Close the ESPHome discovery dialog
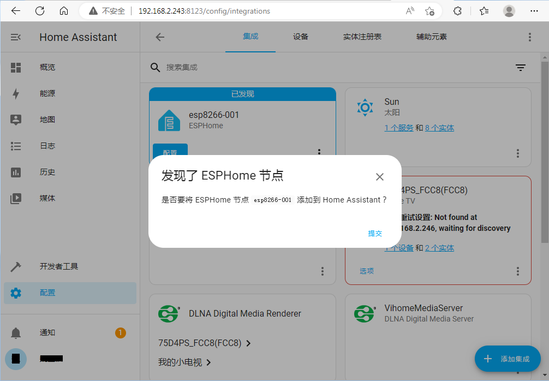This screenshot has width=549, height=381. tap(380, 177)
